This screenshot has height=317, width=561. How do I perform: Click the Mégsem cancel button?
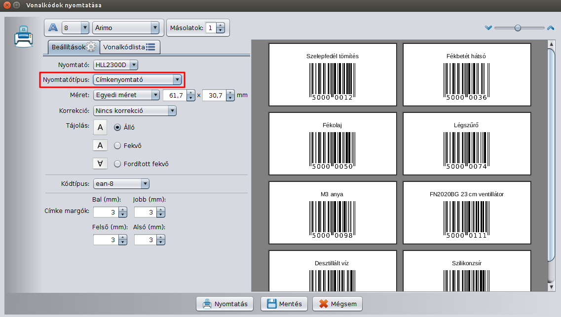point(337,304)
